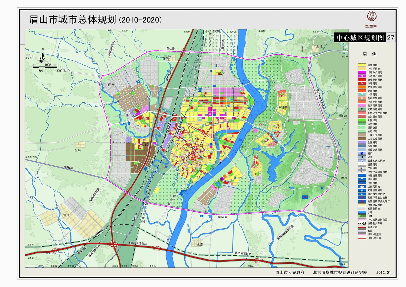Screen dimensions: 406x287
Task: Click the 码头 wharf symbol in legend
Action: point(362,157)
